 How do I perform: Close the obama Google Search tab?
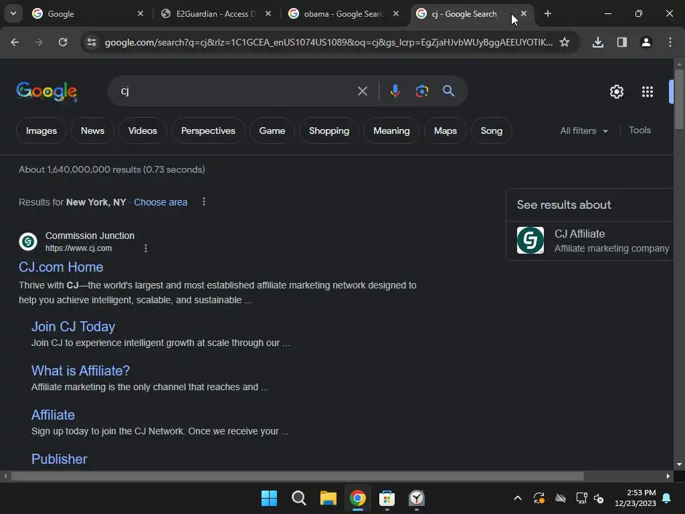coord(396,13)
